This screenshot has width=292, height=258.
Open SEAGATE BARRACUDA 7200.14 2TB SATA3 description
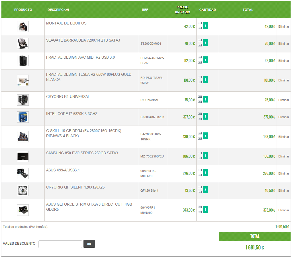(x=83, y=40)
